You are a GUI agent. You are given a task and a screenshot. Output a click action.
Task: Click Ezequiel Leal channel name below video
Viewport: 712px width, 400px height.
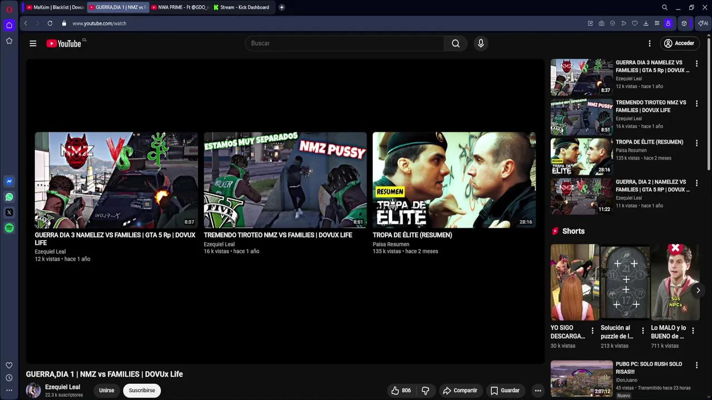click(62, 387)
